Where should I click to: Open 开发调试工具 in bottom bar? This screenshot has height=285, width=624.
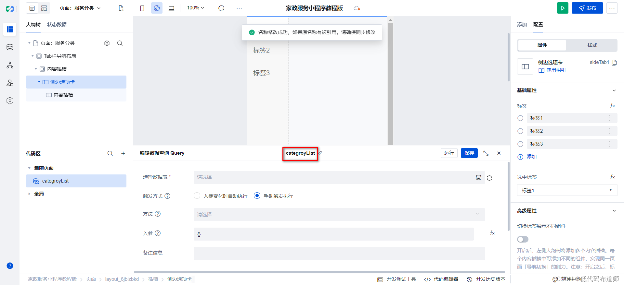396,279
